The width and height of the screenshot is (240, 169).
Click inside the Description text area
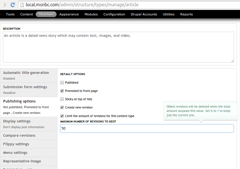tap(118, 47)
